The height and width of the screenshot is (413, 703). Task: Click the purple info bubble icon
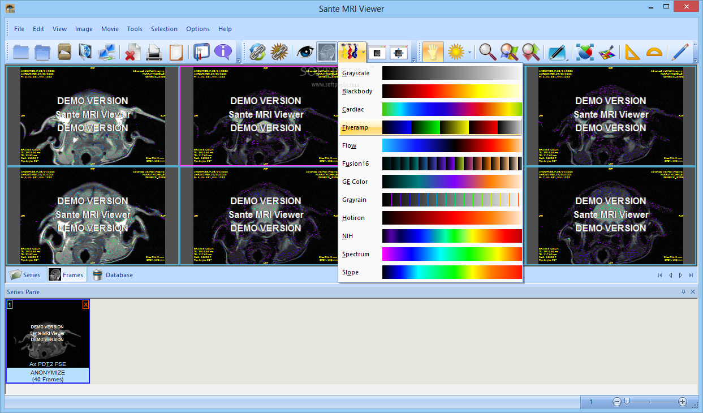(x=223, y=52)
